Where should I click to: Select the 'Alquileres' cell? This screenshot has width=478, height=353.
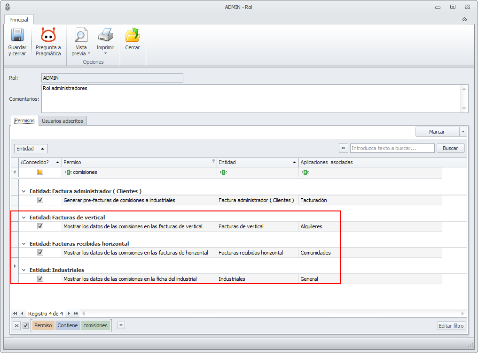pos(370,226)
